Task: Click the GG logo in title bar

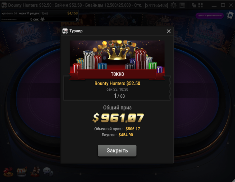Action: point(4,5)
